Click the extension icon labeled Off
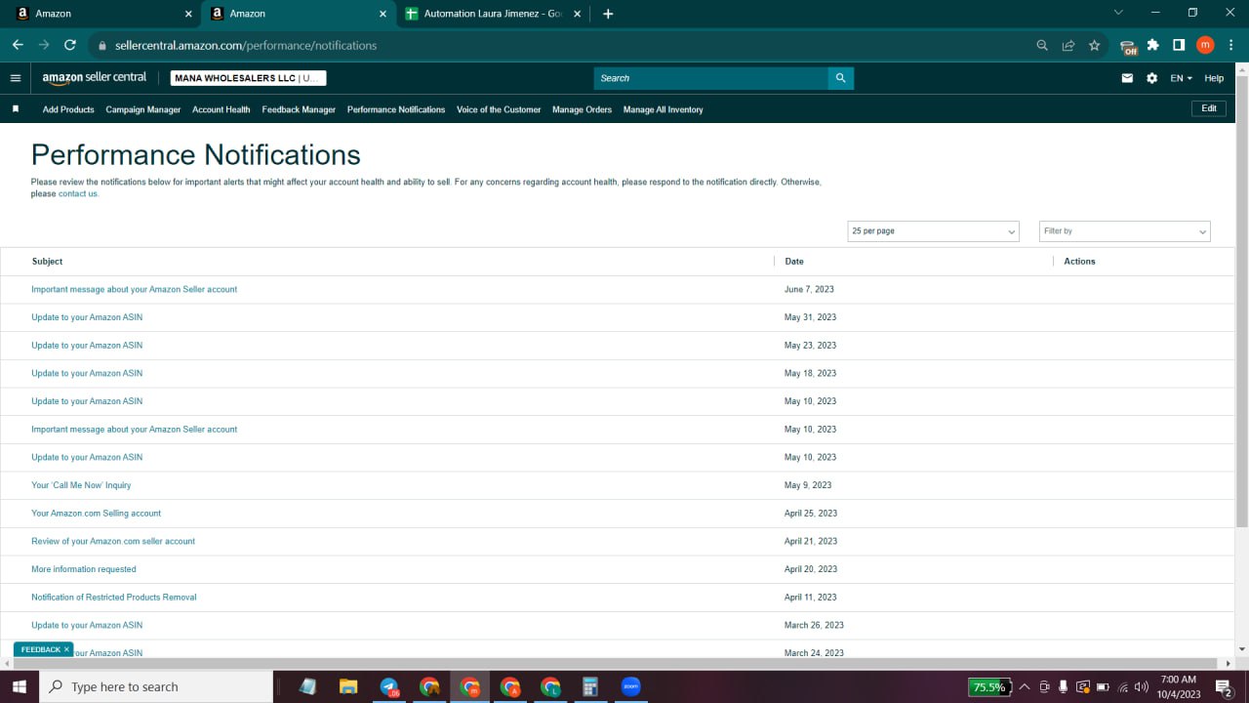The image size is (1249, 703). point(1129,46)
